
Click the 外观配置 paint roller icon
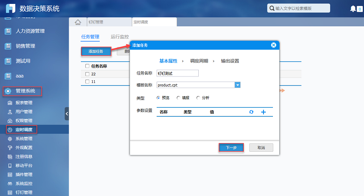(x=10, y=148)
